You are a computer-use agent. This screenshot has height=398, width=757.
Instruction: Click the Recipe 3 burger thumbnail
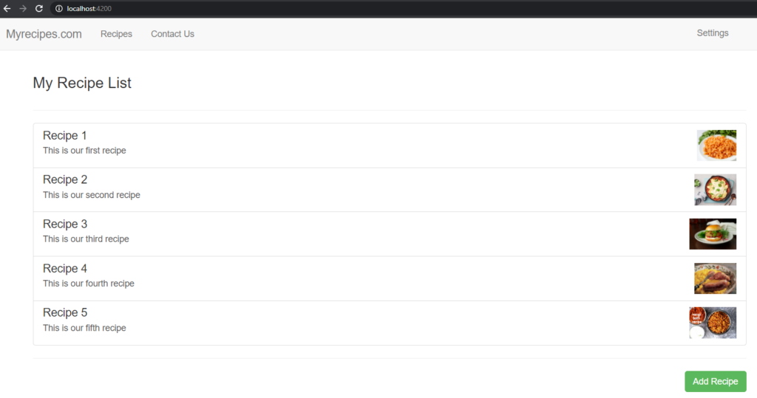pyautogui.click(x=713, y=234)
